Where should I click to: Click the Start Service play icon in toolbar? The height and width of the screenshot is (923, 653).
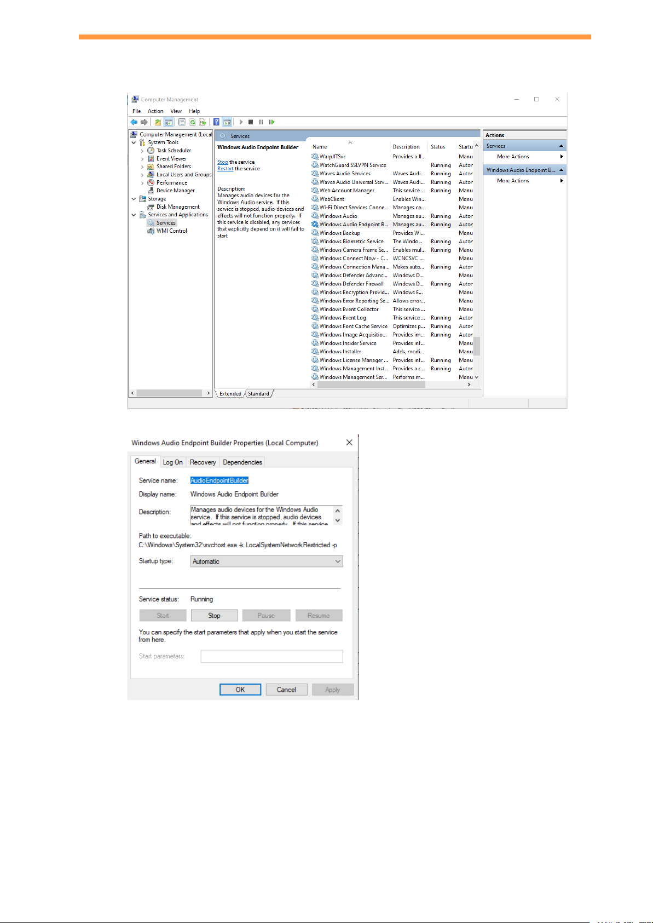point(241,122)
